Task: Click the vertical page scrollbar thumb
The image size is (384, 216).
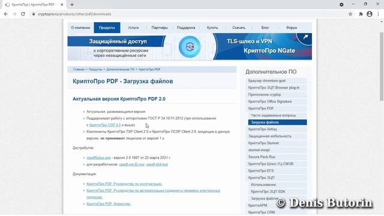Action: click(382, 66)
